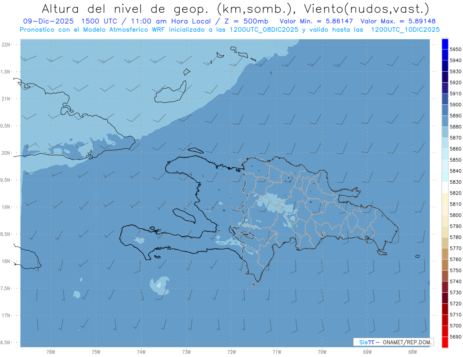
Task: Click the "76W" longitude label
Action: pos(51,352)
